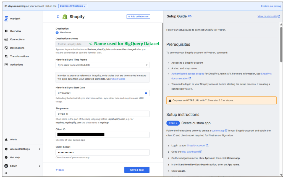
Task: Open the Business Critical plan dropdown
Action: coord(73,6)
